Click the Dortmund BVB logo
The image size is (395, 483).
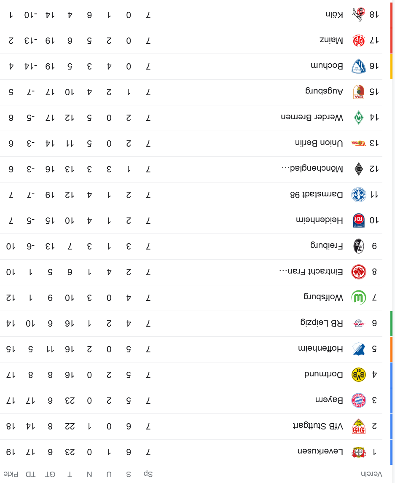pyautogui.click(x=359, y=375)
